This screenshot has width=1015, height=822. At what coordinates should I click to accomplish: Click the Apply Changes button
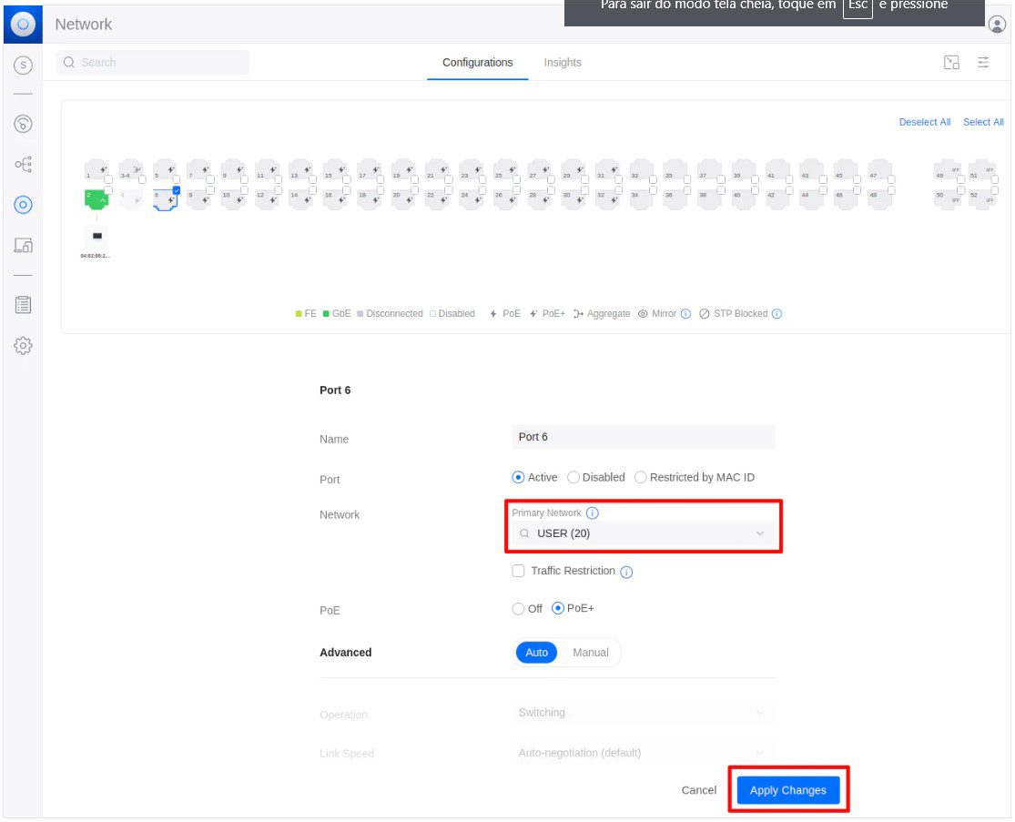click(x=787, y=790)
